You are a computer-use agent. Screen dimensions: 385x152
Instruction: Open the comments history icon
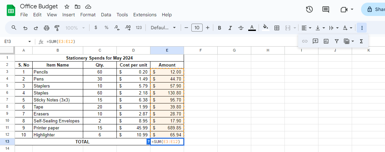click(x=325, y=10)
